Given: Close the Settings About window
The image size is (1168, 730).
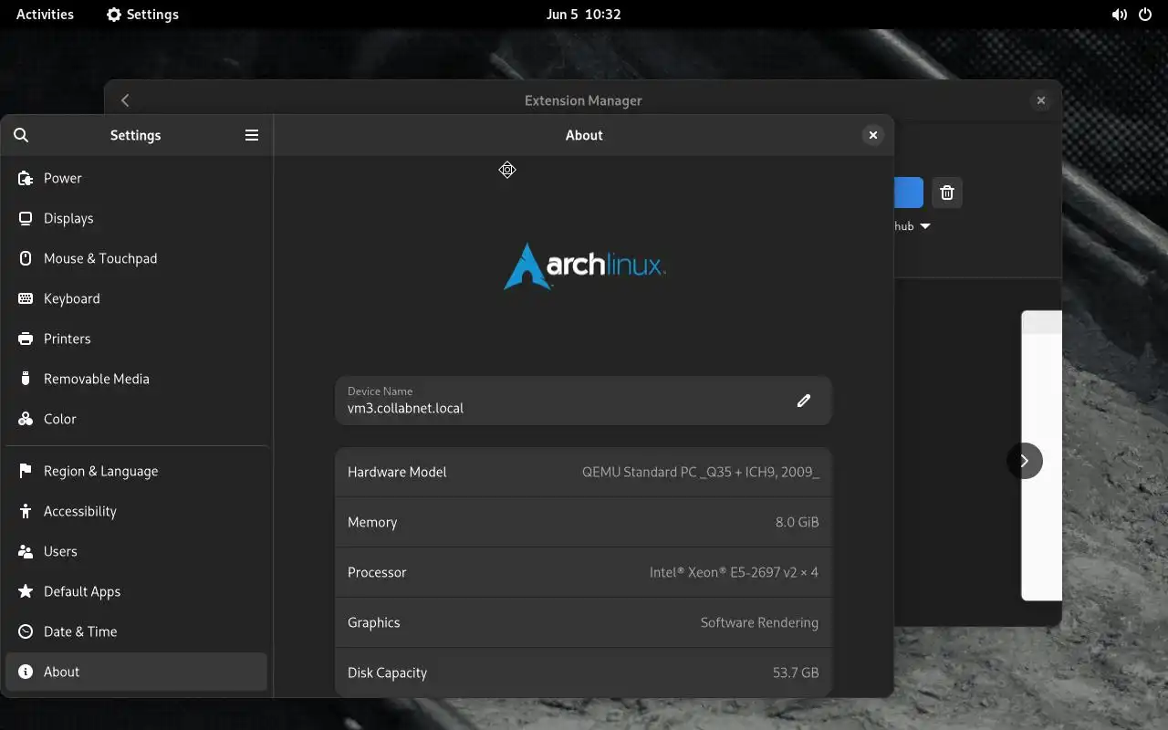Looking at the screenshot, I should tap(873, 135).
